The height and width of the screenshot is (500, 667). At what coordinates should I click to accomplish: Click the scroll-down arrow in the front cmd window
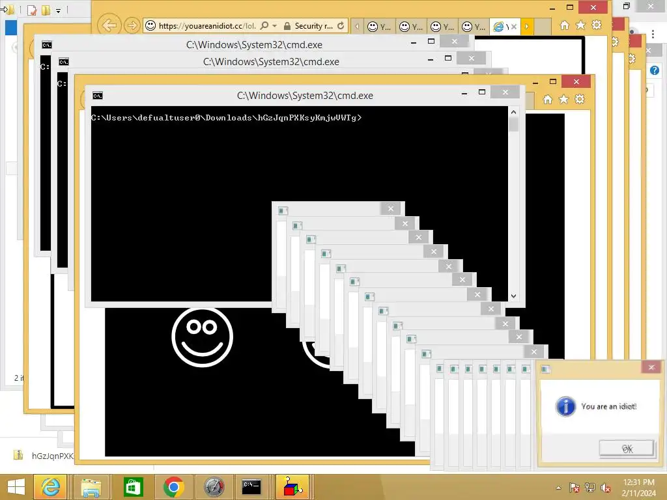[513, 296]
